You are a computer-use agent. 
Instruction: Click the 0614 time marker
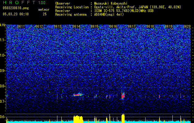[76, 26]
